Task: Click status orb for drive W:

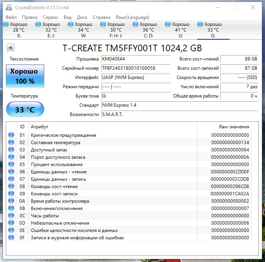Action: point(71,24)
